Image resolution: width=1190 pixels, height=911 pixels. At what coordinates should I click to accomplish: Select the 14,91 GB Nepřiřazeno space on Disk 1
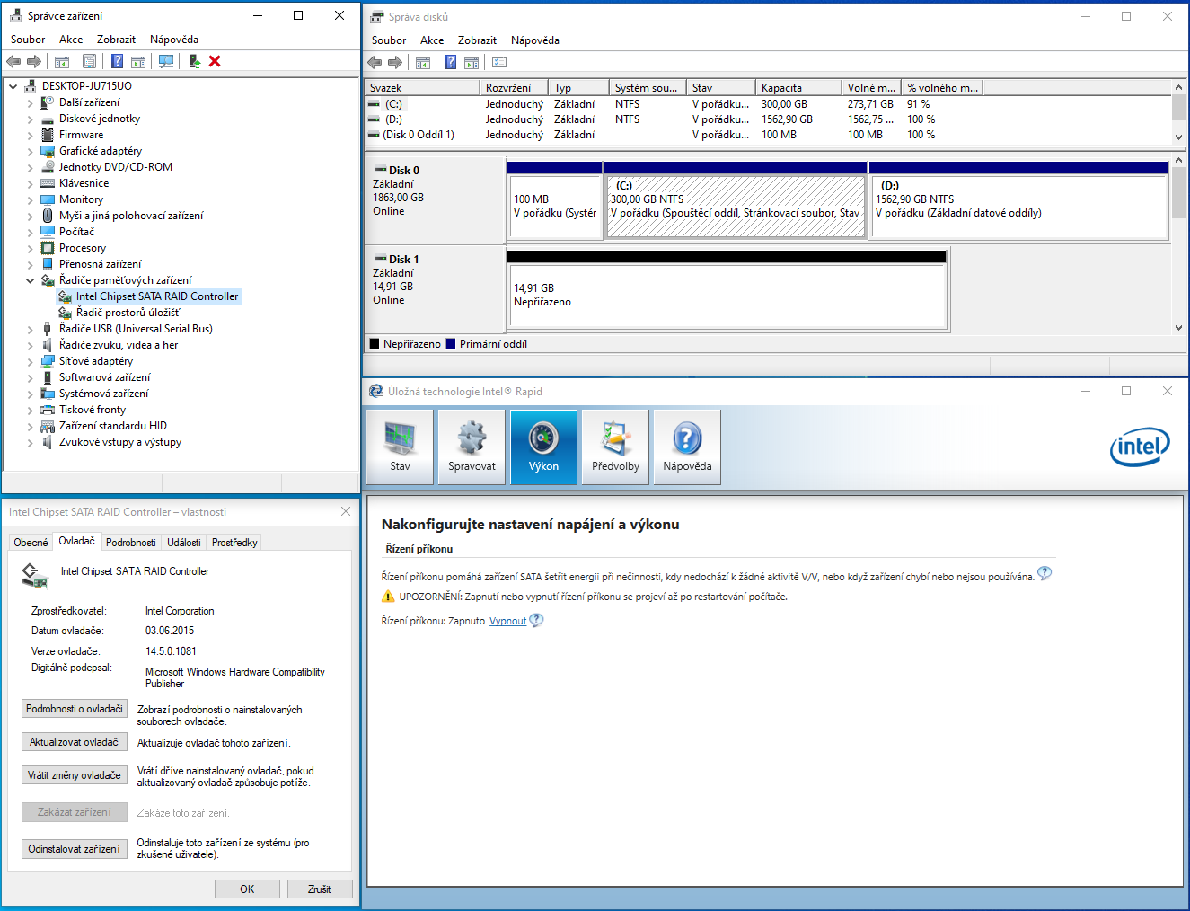(x=727, y=295)
